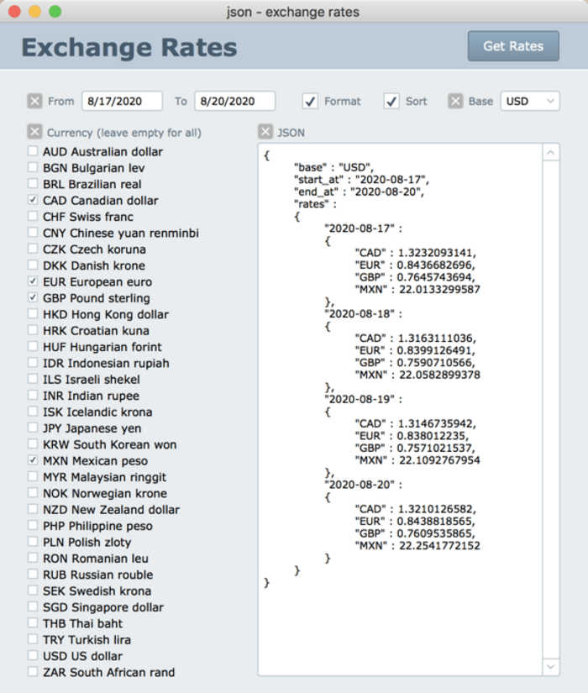Uncheck EUR European euro

[33, 281]
